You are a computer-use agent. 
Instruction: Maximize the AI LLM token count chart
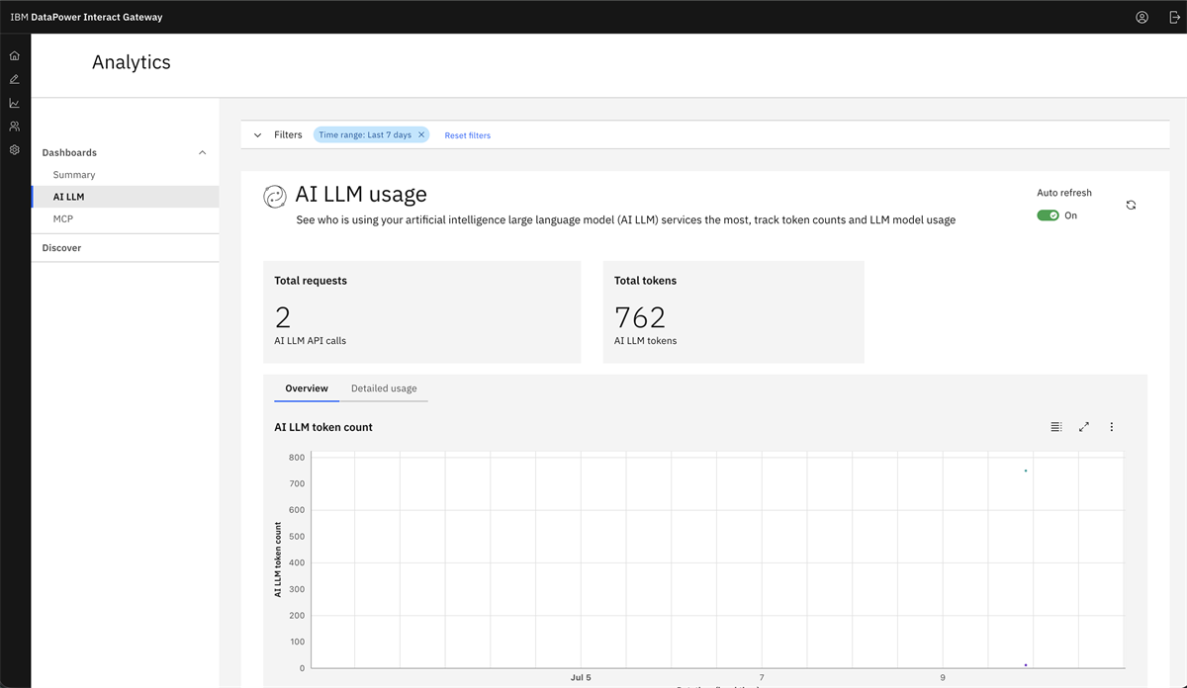click(x=1084, y=427)
